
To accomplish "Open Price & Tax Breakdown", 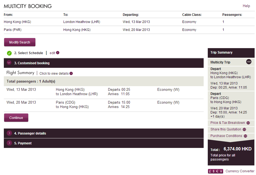I will point(227,123).
